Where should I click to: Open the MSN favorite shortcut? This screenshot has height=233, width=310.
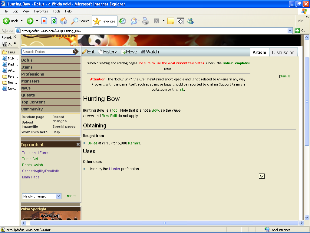point(10,58)
